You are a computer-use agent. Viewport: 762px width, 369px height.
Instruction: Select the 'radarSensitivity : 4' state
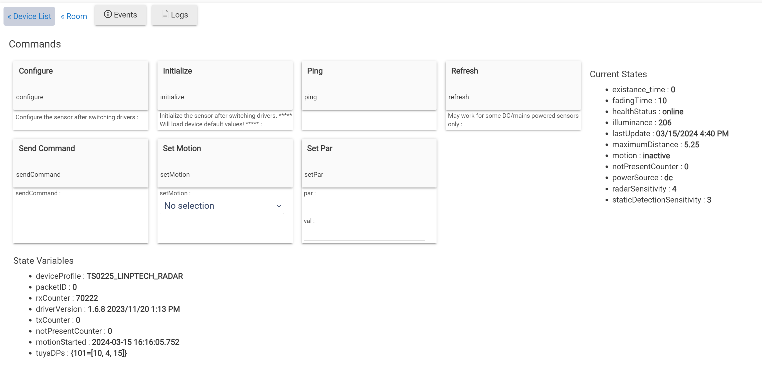click(644, 189)
